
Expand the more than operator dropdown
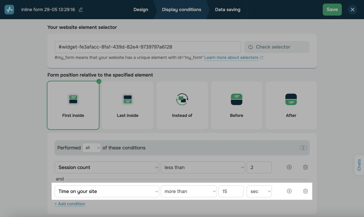coord(189,191)
